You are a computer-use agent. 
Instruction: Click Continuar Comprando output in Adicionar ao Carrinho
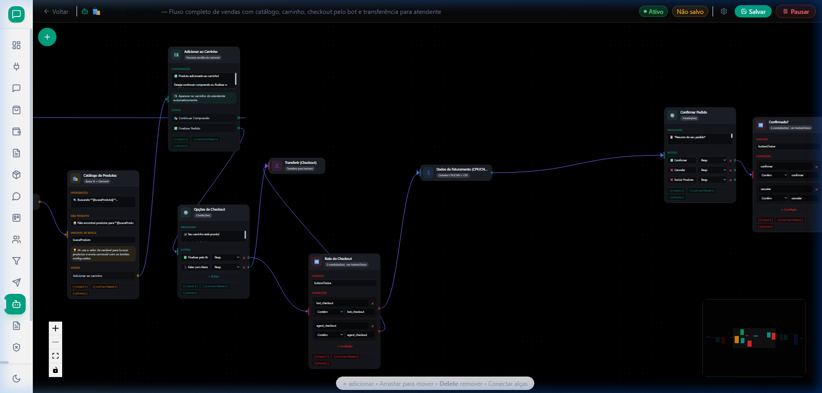click(x=204, y=118)
